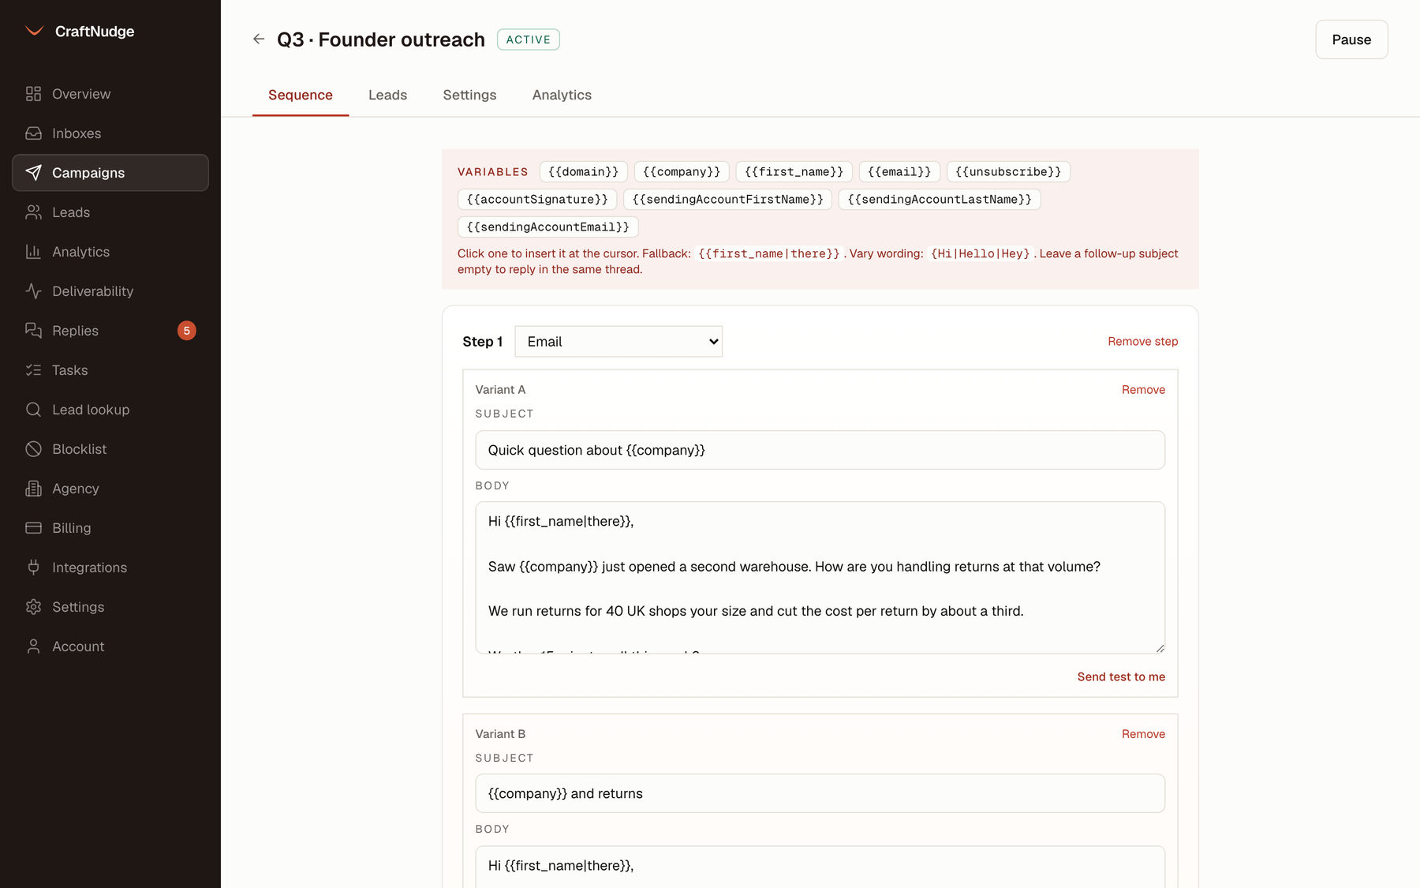Screen dimensions: 1420x888
Task: Click the CraftNudge logo icon
Action: point(34,32)
